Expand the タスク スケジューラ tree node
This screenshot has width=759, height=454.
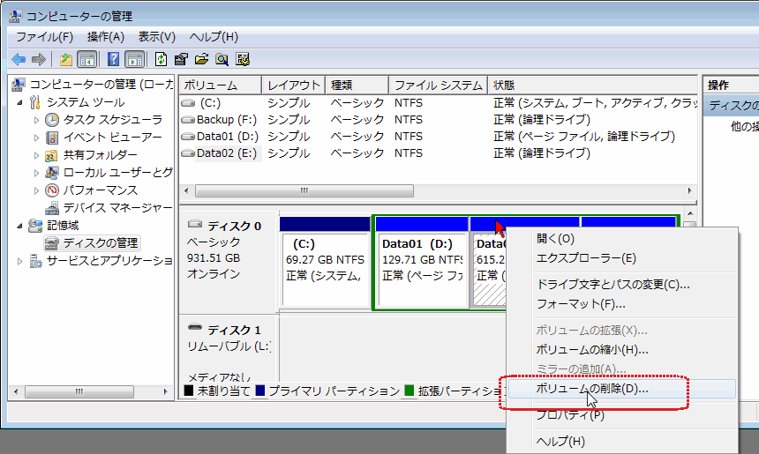pyautogui.click(x=36, y=120)
